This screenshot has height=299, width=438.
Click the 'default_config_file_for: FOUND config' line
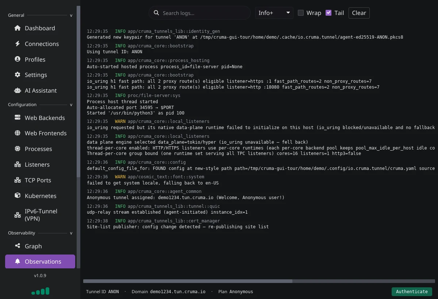(261, 168)
